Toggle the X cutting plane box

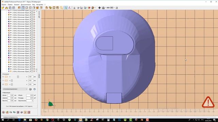click(6, 77)
